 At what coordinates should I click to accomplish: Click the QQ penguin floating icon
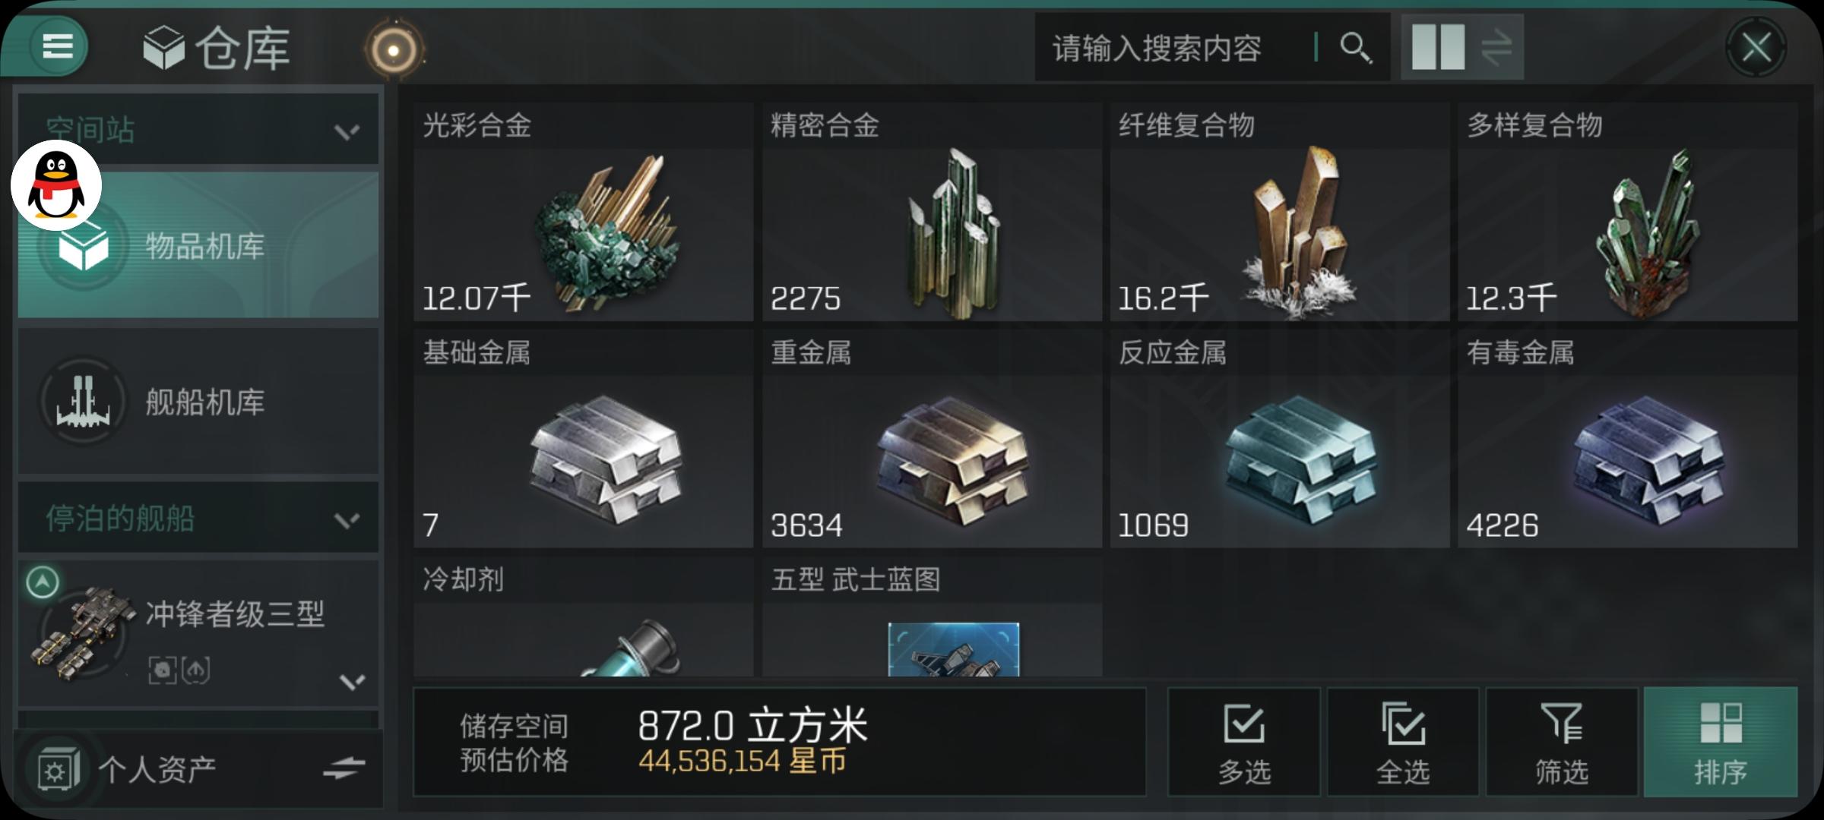56,184
